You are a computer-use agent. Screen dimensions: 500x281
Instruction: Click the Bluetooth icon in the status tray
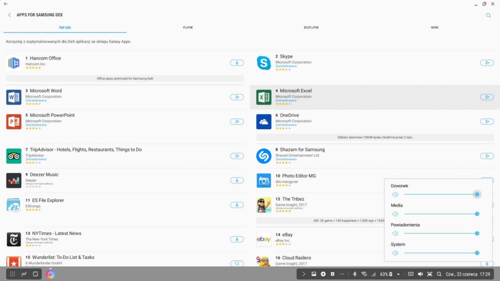click(354, 274)
